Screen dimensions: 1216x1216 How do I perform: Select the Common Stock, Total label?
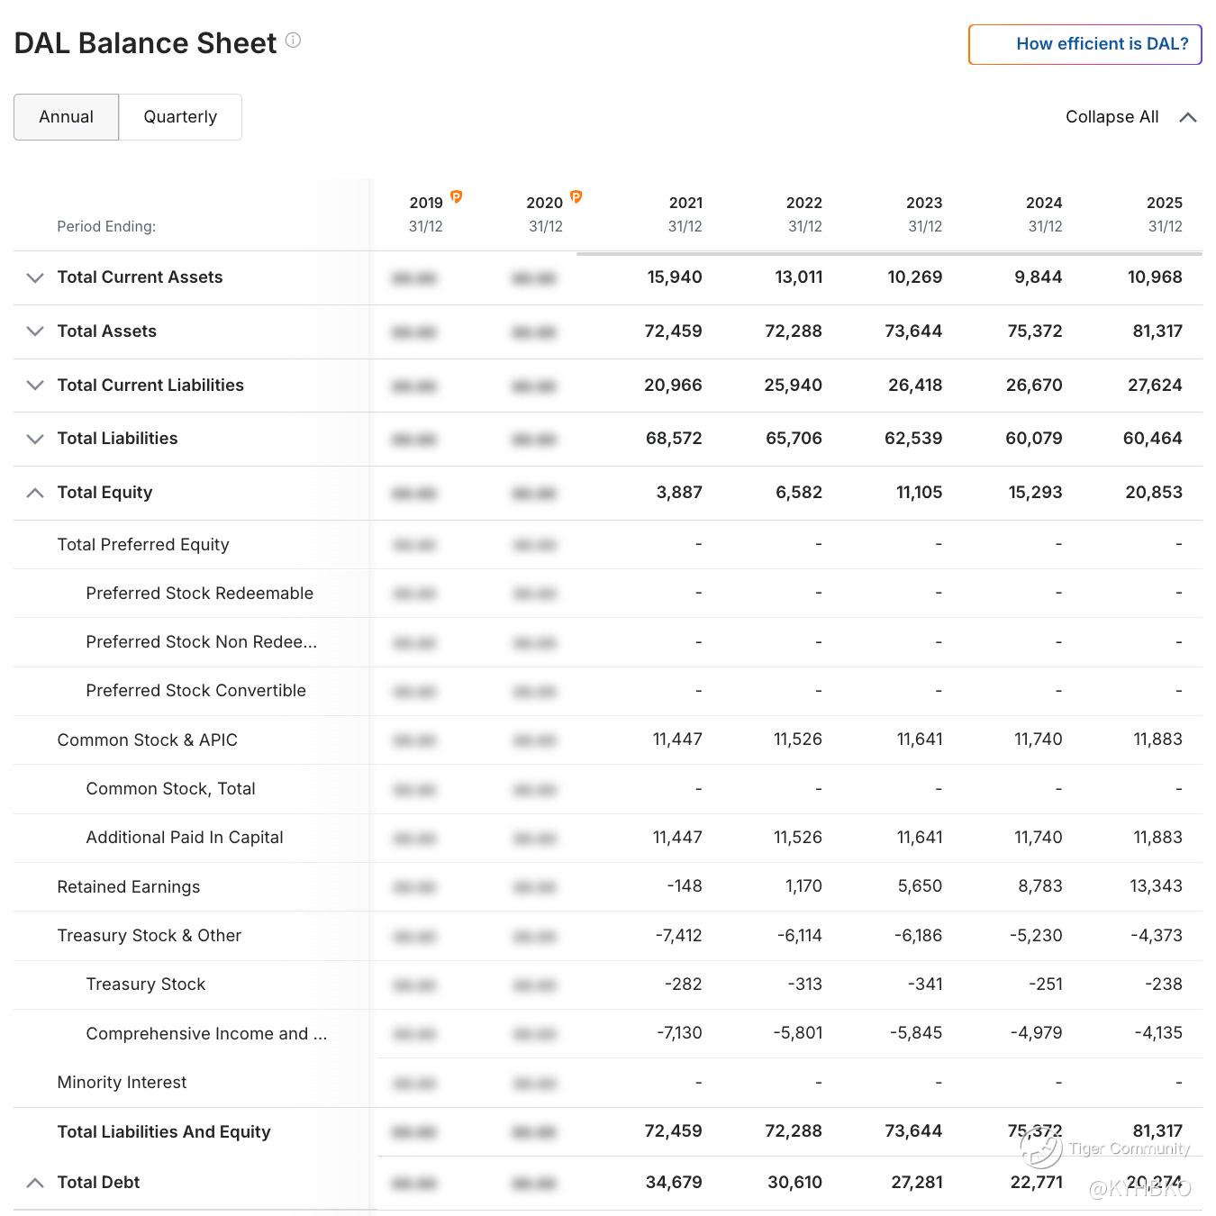point(171,789)
